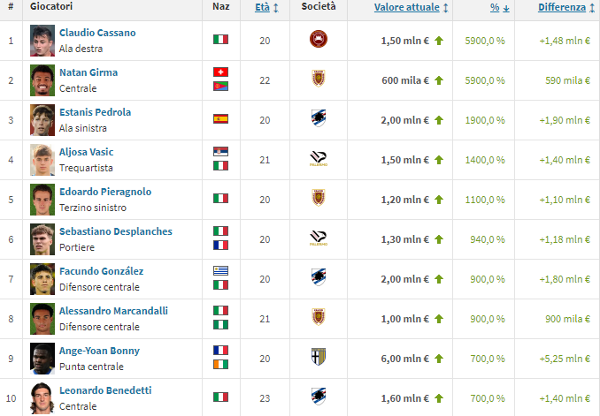This screenshot has width=600, height=416.
Task: Click Facundo González's portrait thumbnail
Action: pos(41,277)
